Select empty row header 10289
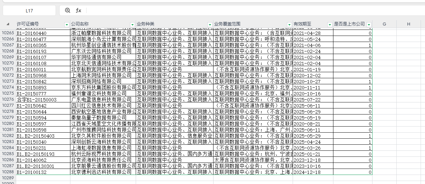 click(x=8, y=178)
